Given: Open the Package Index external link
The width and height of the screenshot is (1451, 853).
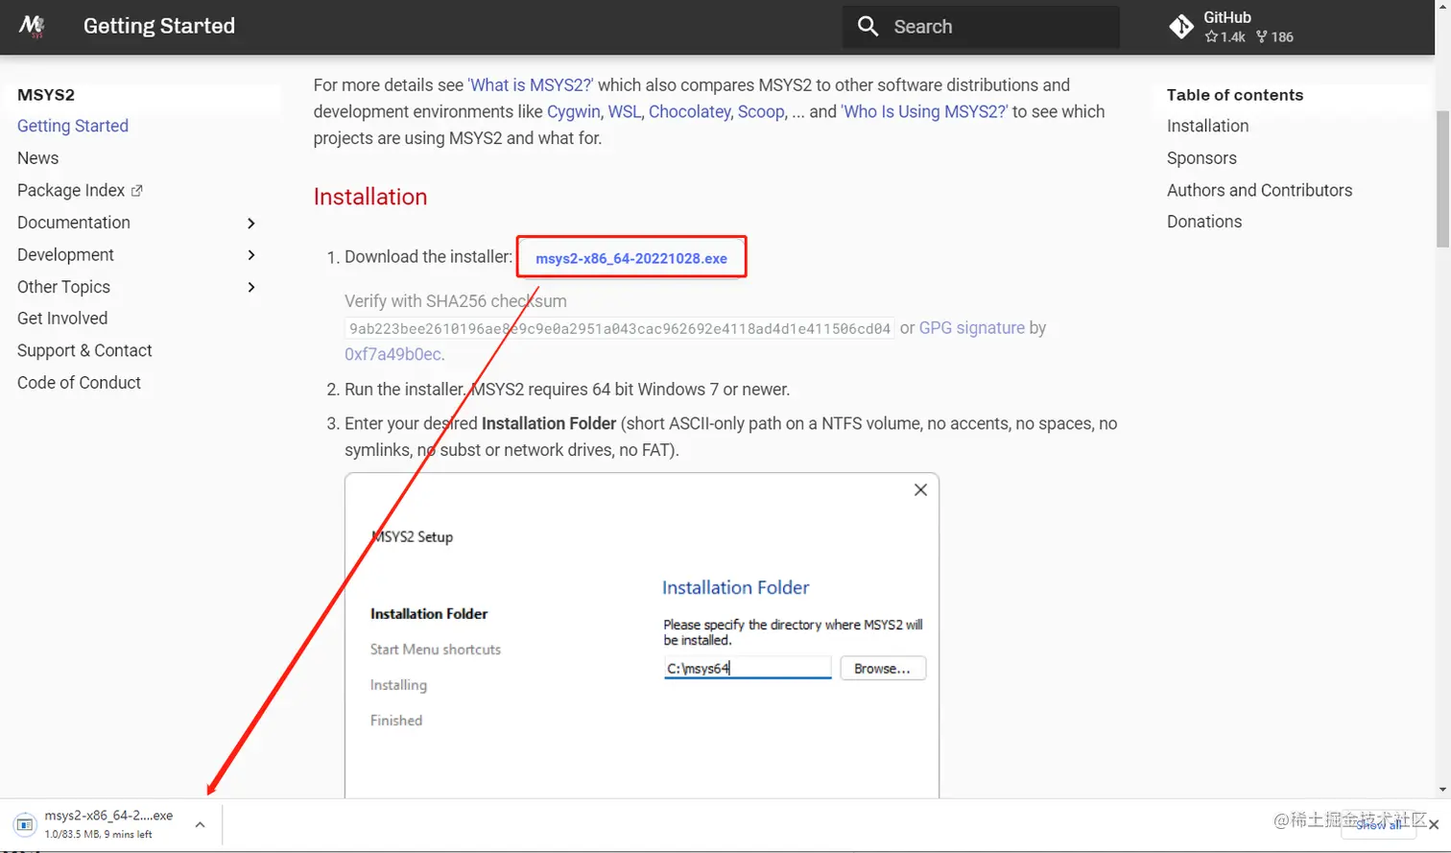Looking at the screenshot, I should pyautogui.click(x=80, y=190).
